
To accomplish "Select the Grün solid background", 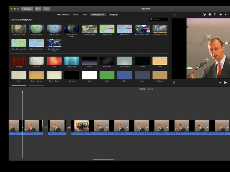I will click(x=107, y=75).
